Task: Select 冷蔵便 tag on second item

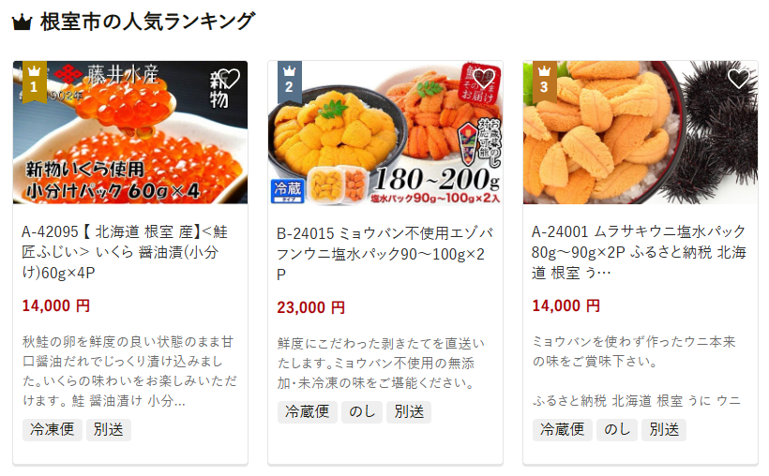Action: pos(308,411)
